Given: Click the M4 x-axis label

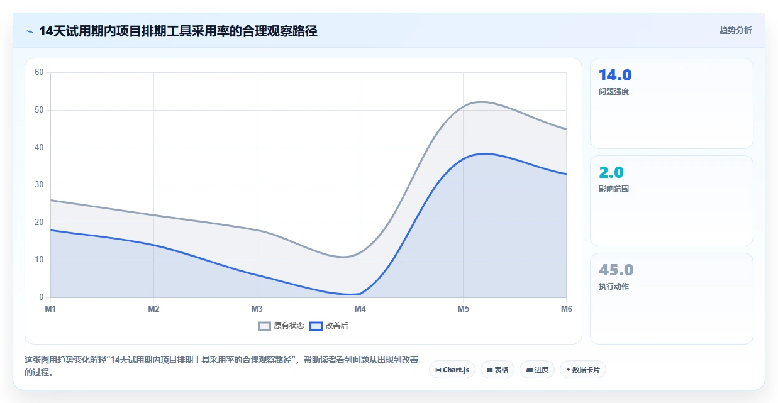Looking at the screenshot, I should [x=360, y=309].
